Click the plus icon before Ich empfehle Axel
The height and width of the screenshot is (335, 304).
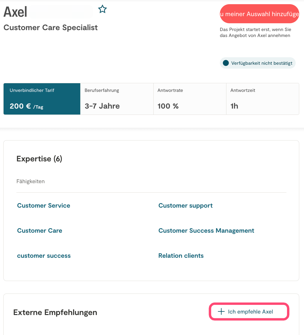[x=221, y=312]
